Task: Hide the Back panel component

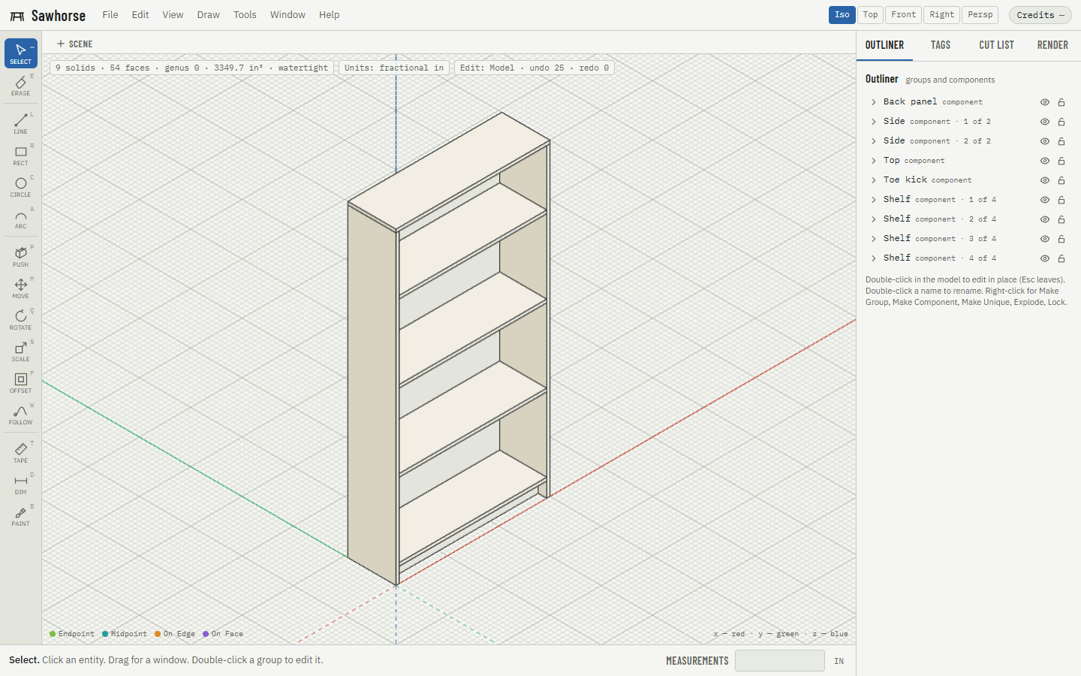Action: 1044,102
